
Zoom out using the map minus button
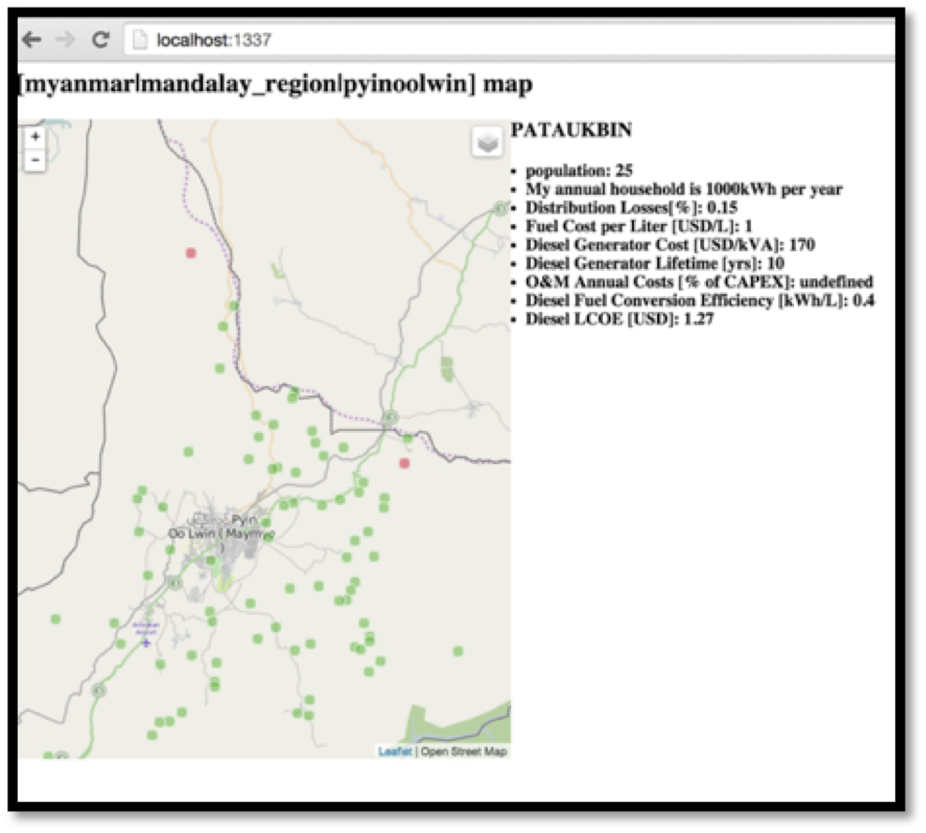pos(35,161)
